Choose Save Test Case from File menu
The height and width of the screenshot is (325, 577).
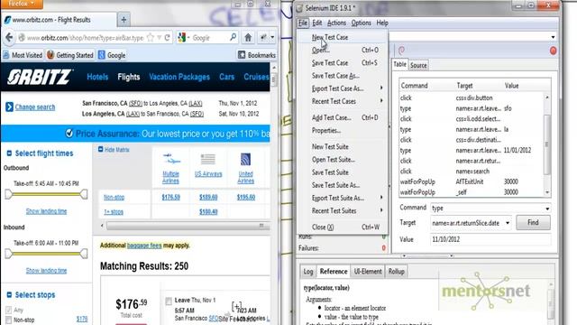(330, 63)
